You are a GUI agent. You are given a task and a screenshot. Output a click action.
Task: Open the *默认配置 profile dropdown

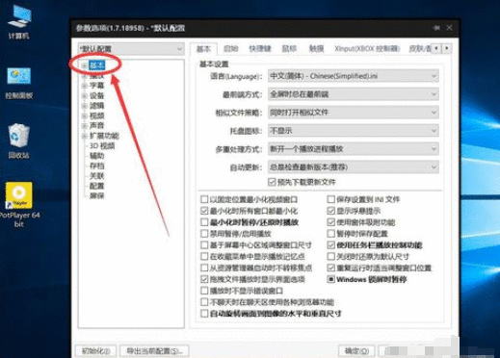point(131,49)
